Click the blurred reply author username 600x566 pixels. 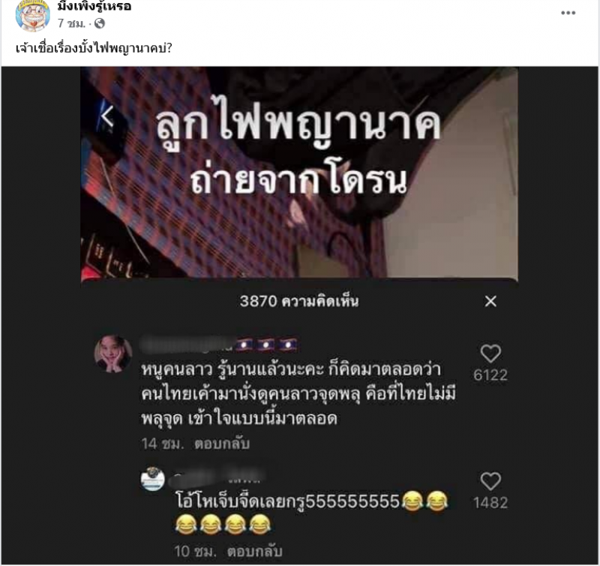click(x=218, y=477)
